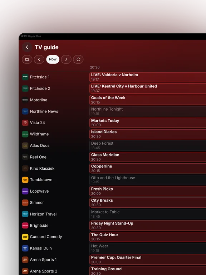Open LIVE: Kestrel City v Harbour United

(x=148, y=88)
